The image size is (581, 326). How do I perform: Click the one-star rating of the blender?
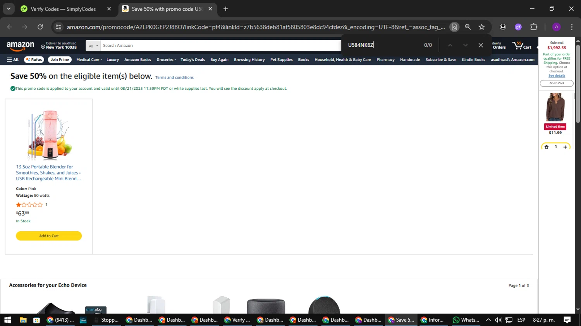point(29,205)
